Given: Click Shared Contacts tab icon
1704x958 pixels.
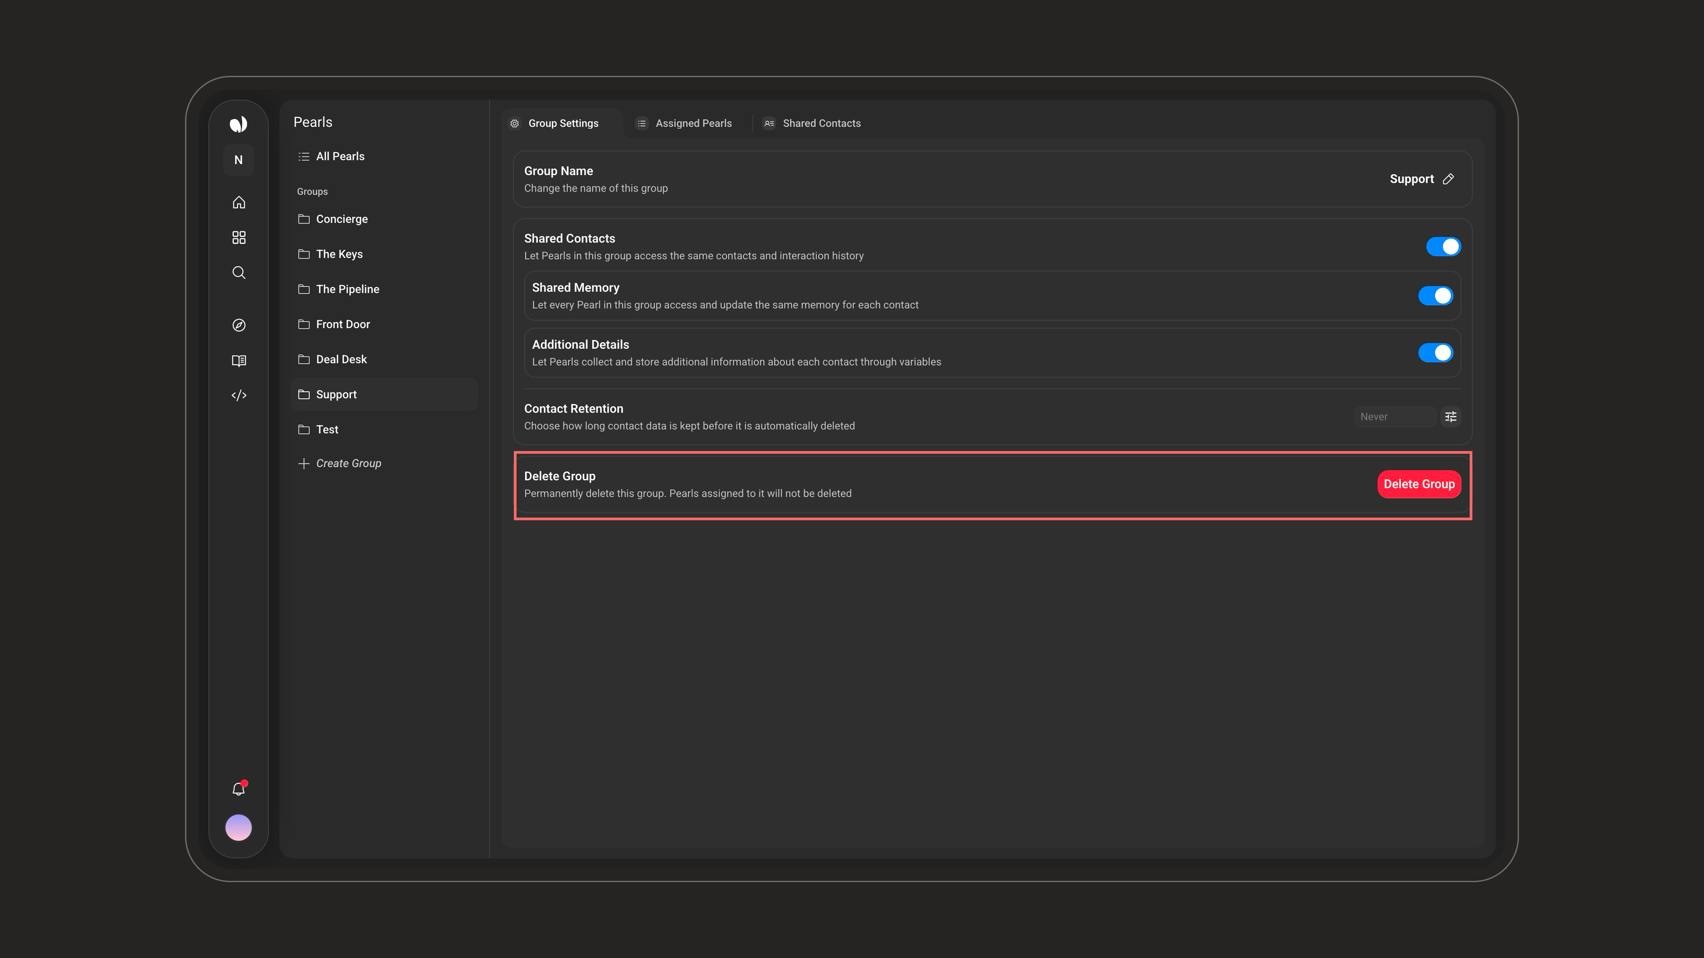Looking at the screenshot, I should (769, 124).
